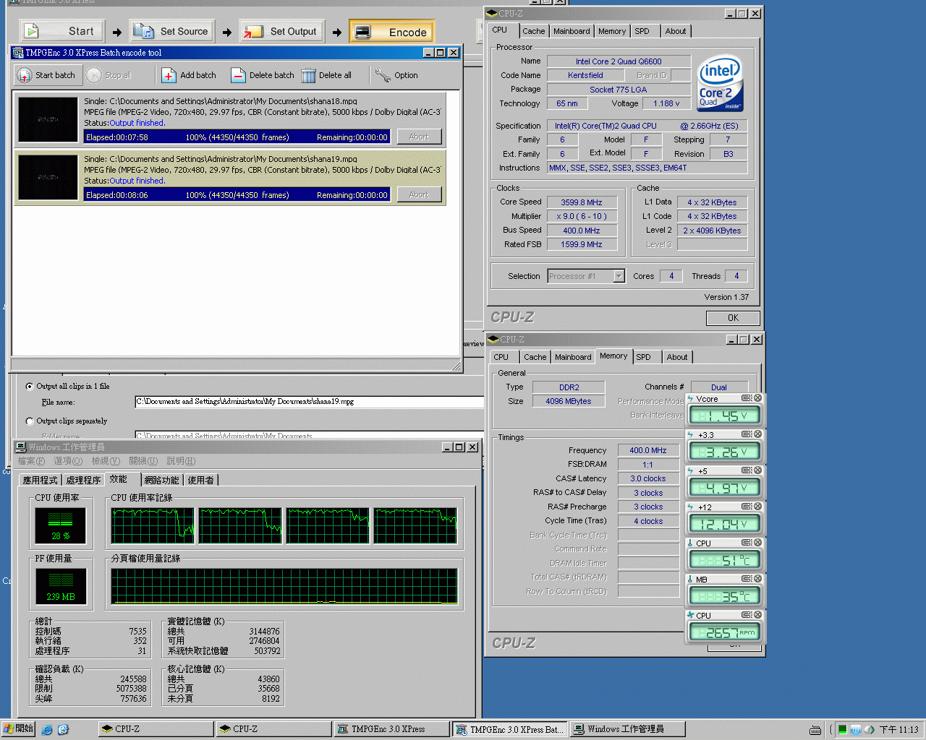926x740 pixels.
Task: Click the Set Source step button
Action: tap(172, 31)
